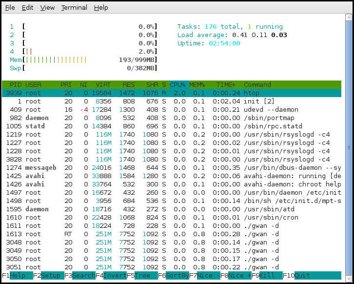Sort by the RES column header
Image resolution: width=354 pixels, height=284 pixels.
point(129,85)
